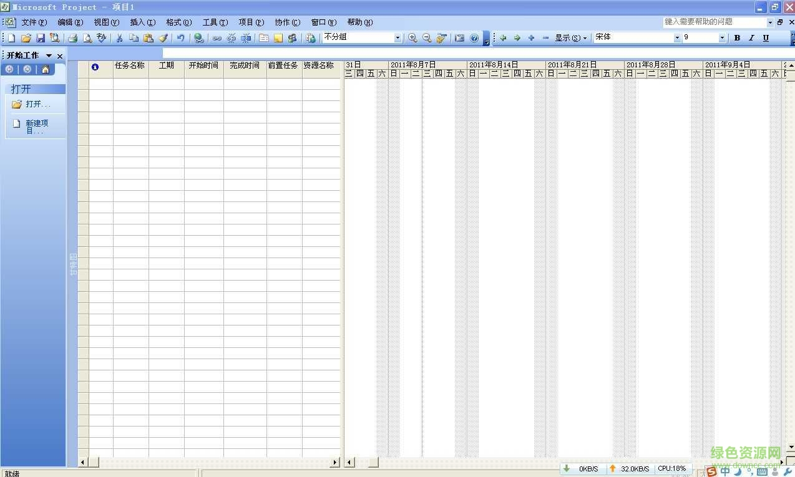Screen dimensions: 795x477
Task: Click the 任务名称 column header
Action: pos(131,69)
